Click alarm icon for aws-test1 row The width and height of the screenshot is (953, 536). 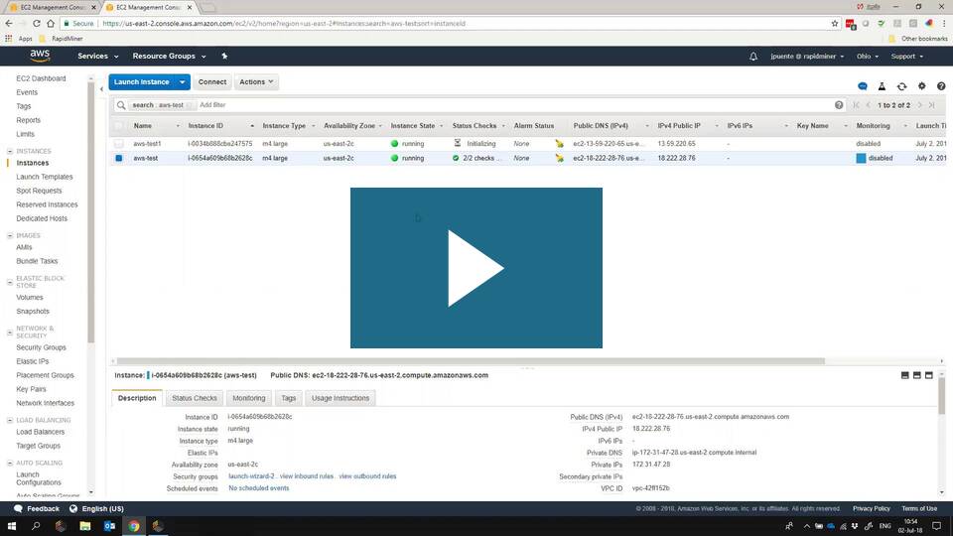[559, 144]
